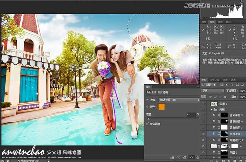Screen dimensions: 246x162
Task: Delete the adjustment layer via trash icon
Action: click(x=197, y=157)
